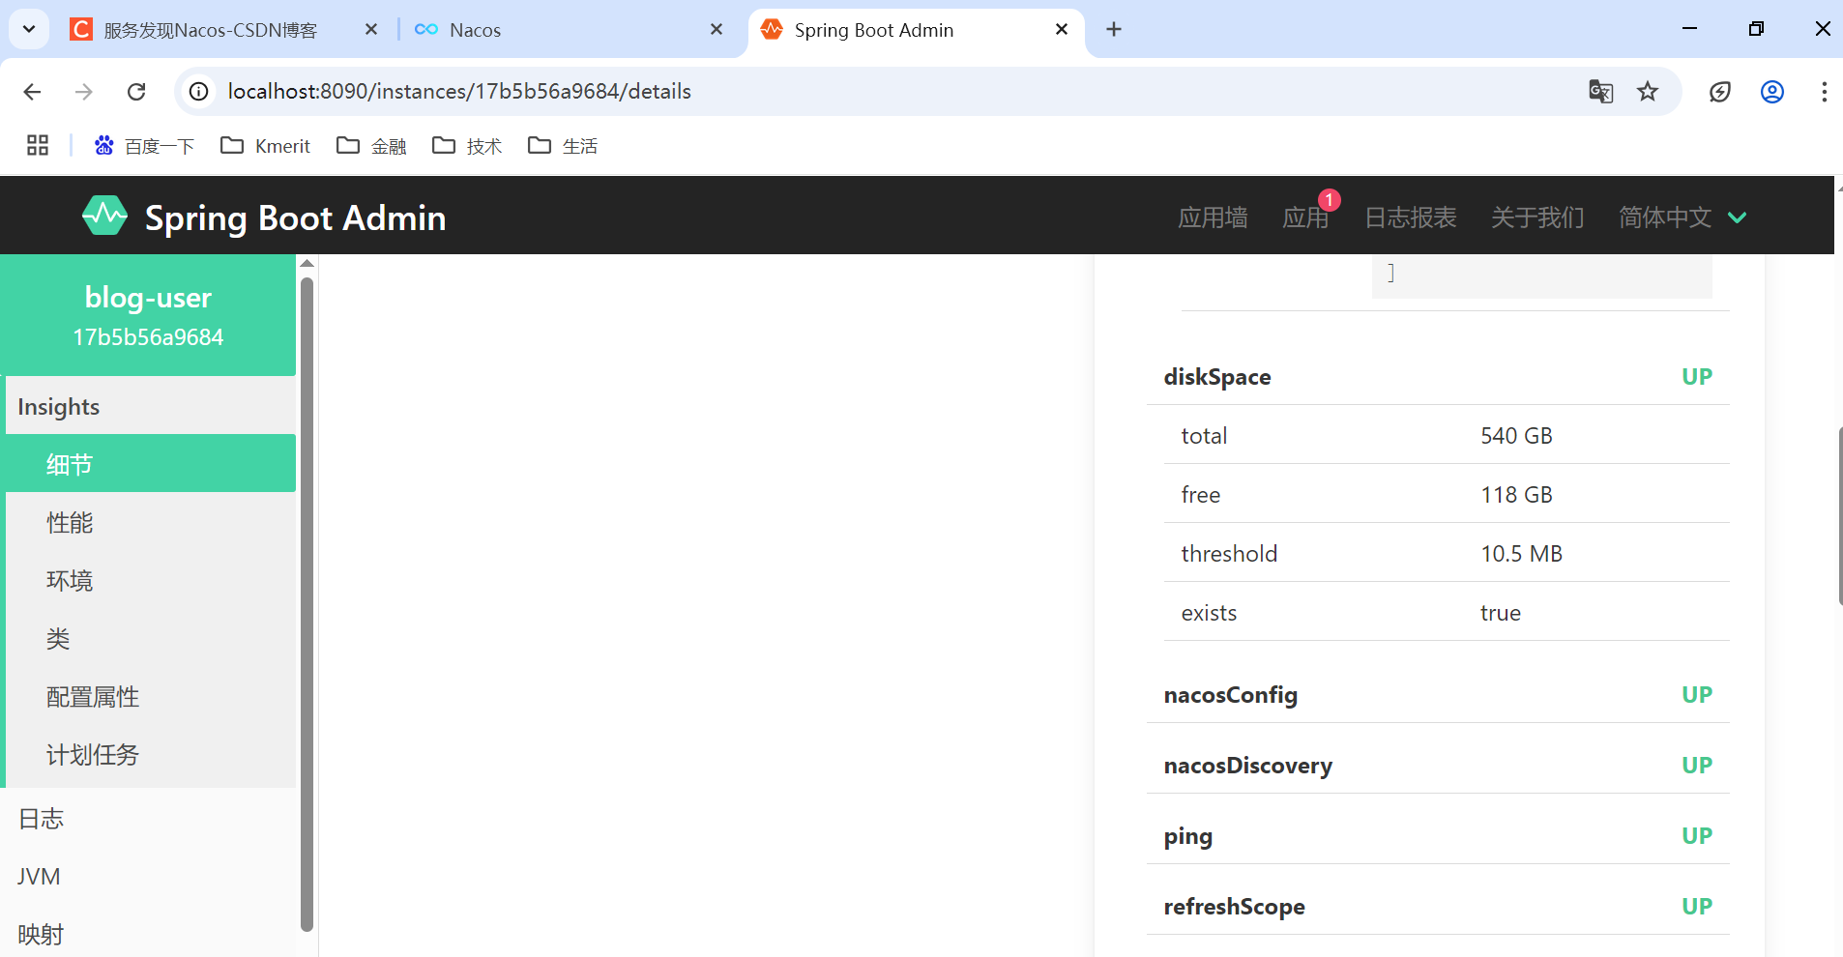Click the free value 118 GB
1843x957 pixels.
point(1516,495)
